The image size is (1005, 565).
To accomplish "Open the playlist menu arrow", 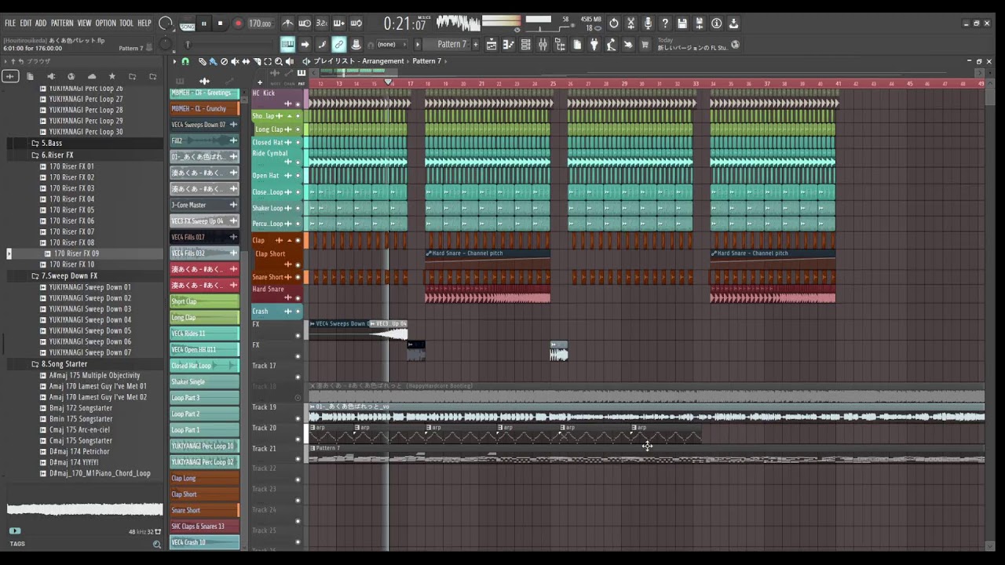I will 174,61.
